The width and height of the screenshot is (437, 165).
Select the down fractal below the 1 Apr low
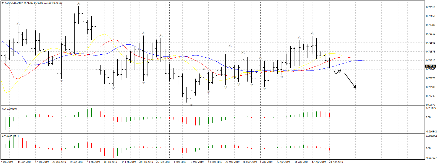pyautogui.click(x=265, y=89)
